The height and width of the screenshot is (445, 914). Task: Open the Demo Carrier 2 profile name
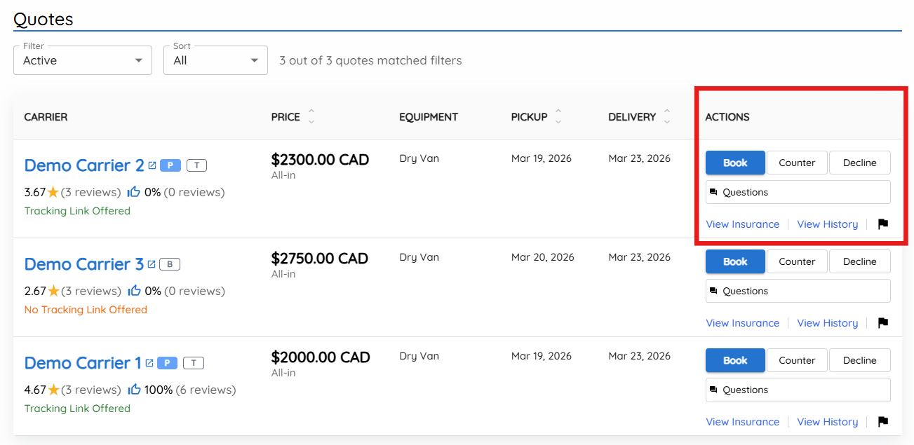tap(84, 165)
